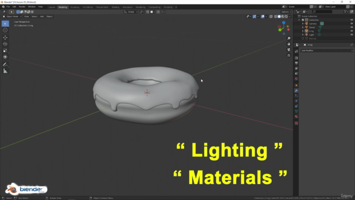The width and height of the screenshot is (355, 200).
Task: Click the outliner search field
Action: point(322,12)
